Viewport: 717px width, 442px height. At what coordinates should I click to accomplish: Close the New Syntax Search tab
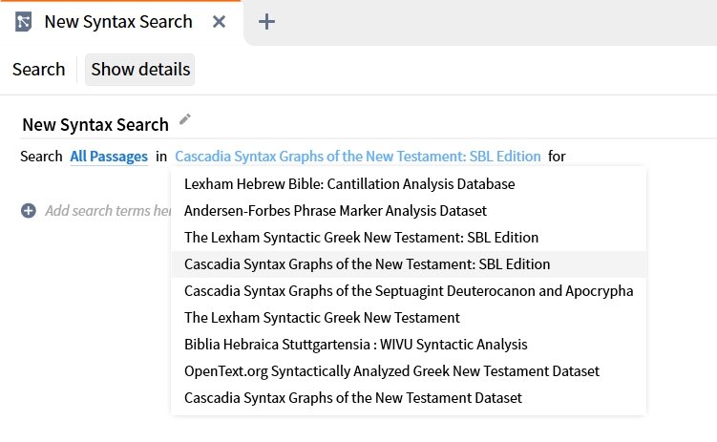219,22
